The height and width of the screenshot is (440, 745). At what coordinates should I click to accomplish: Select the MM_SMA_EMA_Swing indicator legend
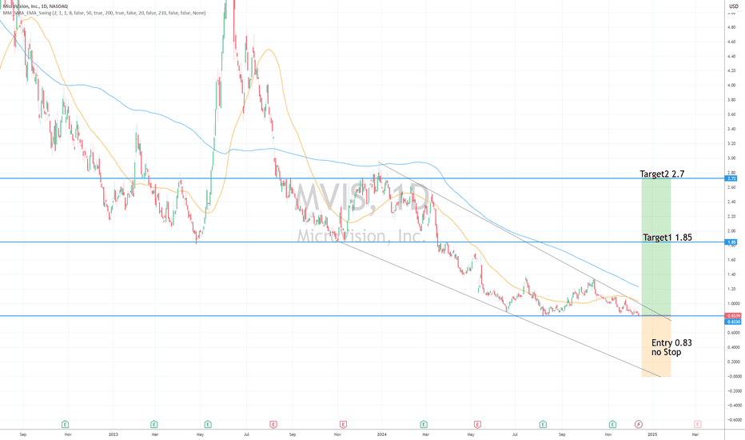click(104, 13)
